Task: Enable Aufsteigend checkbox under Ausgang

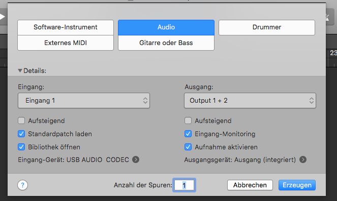Action: click(188, 120)
